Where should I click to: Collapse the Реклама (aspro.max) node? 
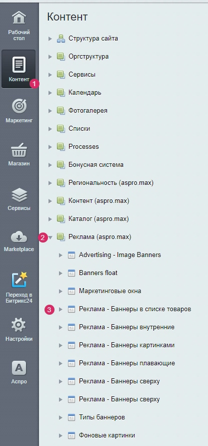[50, 237]
